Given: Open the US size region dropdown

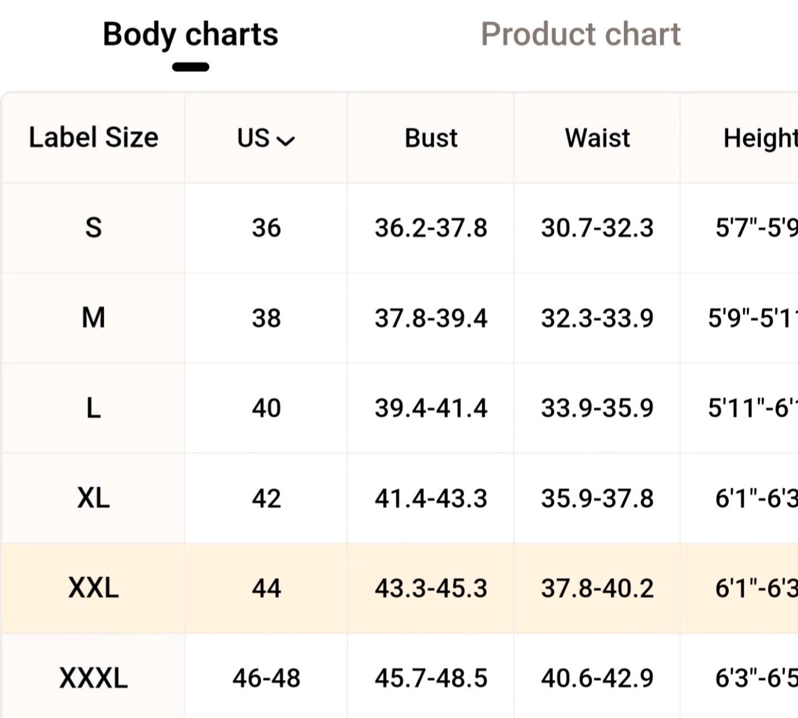Looking at the screenshot, I should pyautogui.click(x=266, y=138).
